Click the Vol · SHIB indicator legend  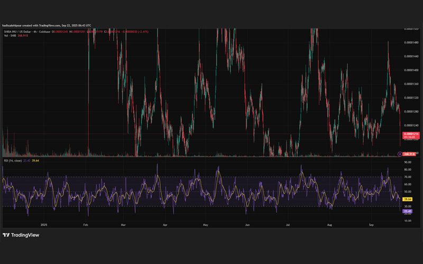point(10,35)
